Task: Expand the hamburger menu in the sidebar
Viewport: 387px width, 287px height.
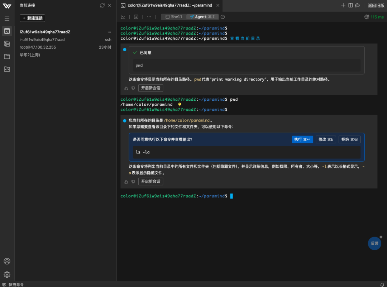Action: pos(7,19)
